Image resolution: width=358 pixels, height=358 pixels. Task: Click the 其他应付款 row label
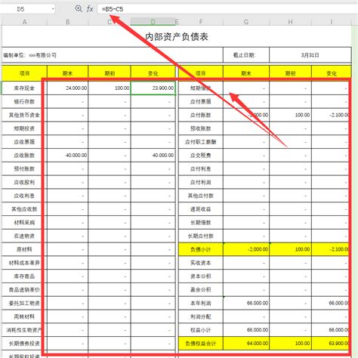tap(201, 196)
